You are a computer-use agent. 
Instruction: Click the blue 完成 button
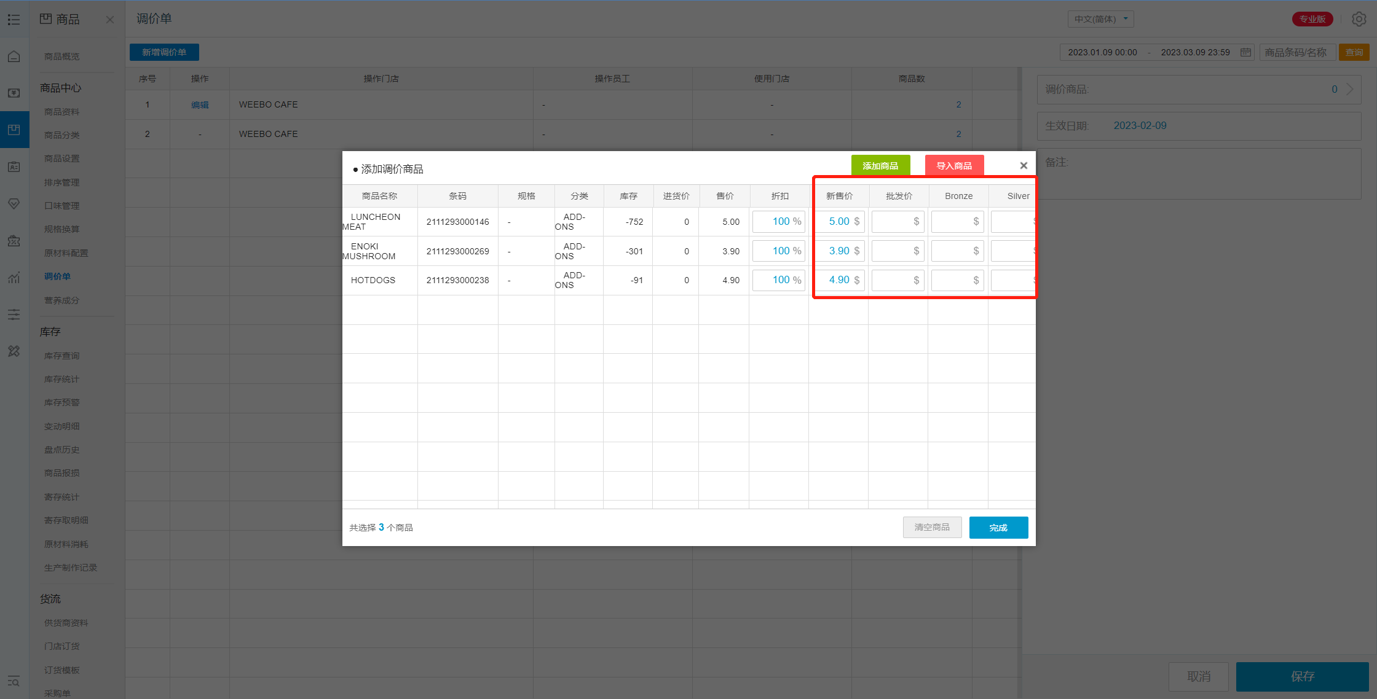(x=998, y=528)
